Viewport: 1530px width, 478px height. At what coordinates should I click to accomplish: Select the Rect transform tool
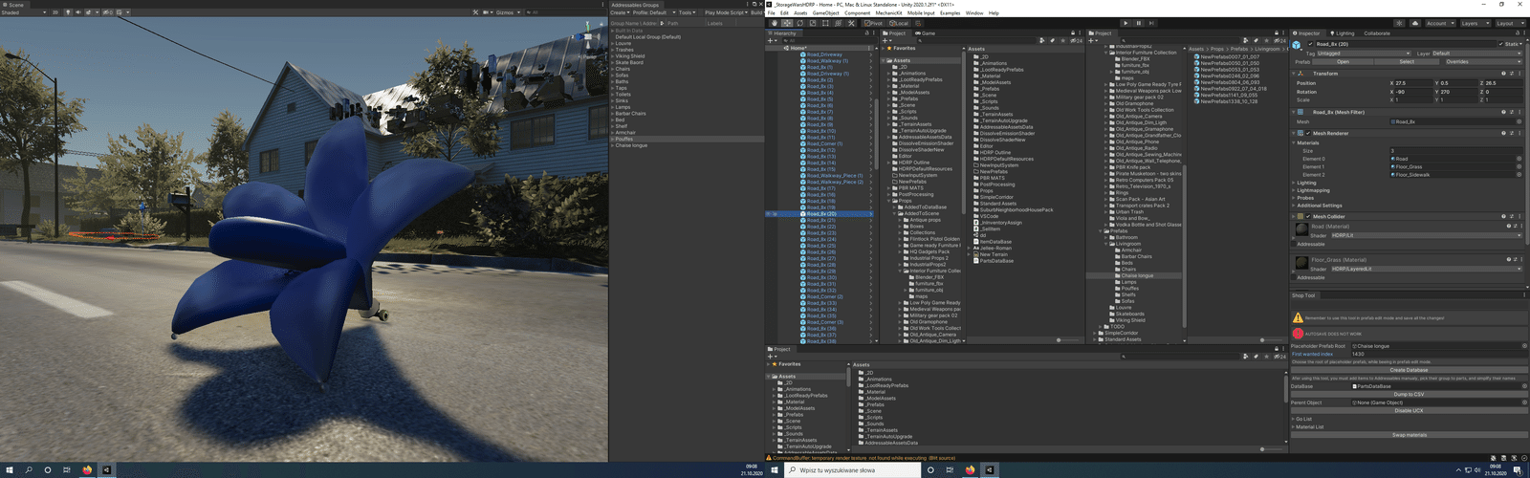(x=825, y=23)
